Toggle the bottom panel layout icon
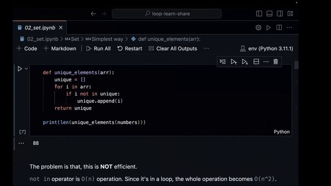The height and width of the screenshot is (186, 331). point(269,13)
